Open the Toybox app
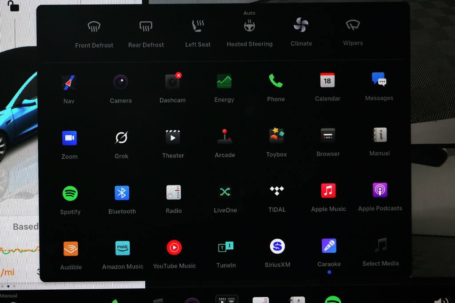 coord(276,135)
